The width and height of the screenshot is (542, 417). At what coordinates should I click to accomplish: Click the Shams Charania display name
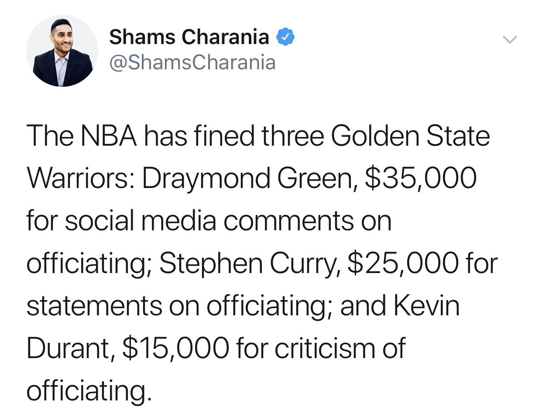coord(189,37)
